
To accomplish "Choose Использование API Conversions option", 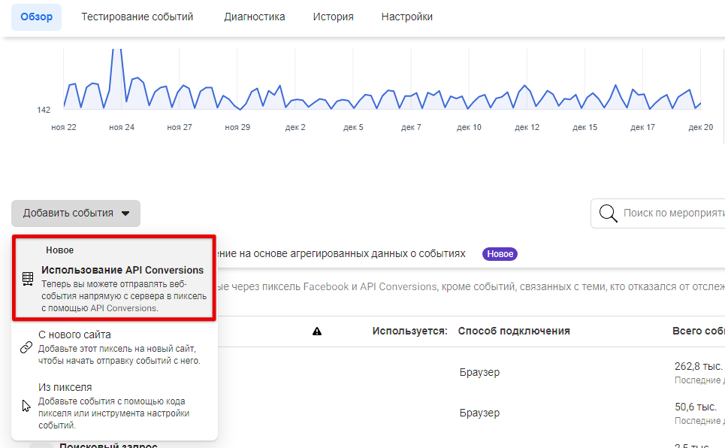I will click(122, 270).
